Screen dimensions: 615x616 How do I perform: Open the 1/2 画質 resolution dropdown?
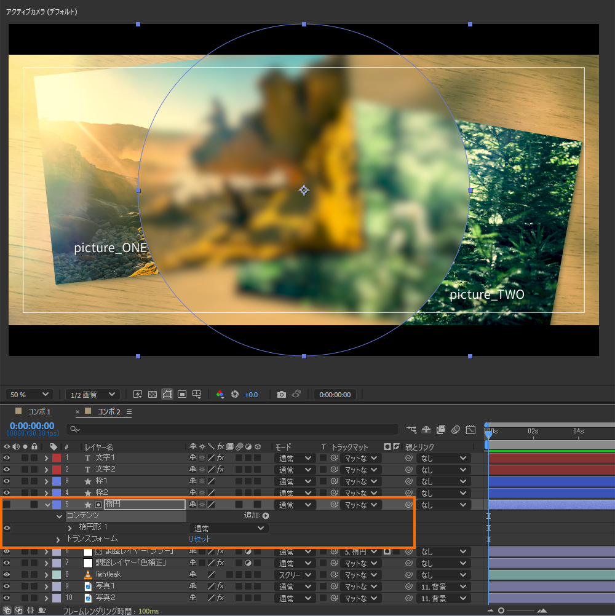click(92, 394)
